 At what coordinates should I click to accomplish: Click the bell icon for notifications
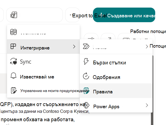13,76
